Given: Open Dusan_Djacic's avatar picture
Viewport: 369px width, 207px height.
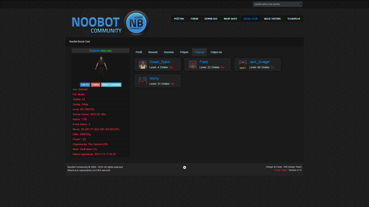Looking at the screenshot, I should (143, 65).
